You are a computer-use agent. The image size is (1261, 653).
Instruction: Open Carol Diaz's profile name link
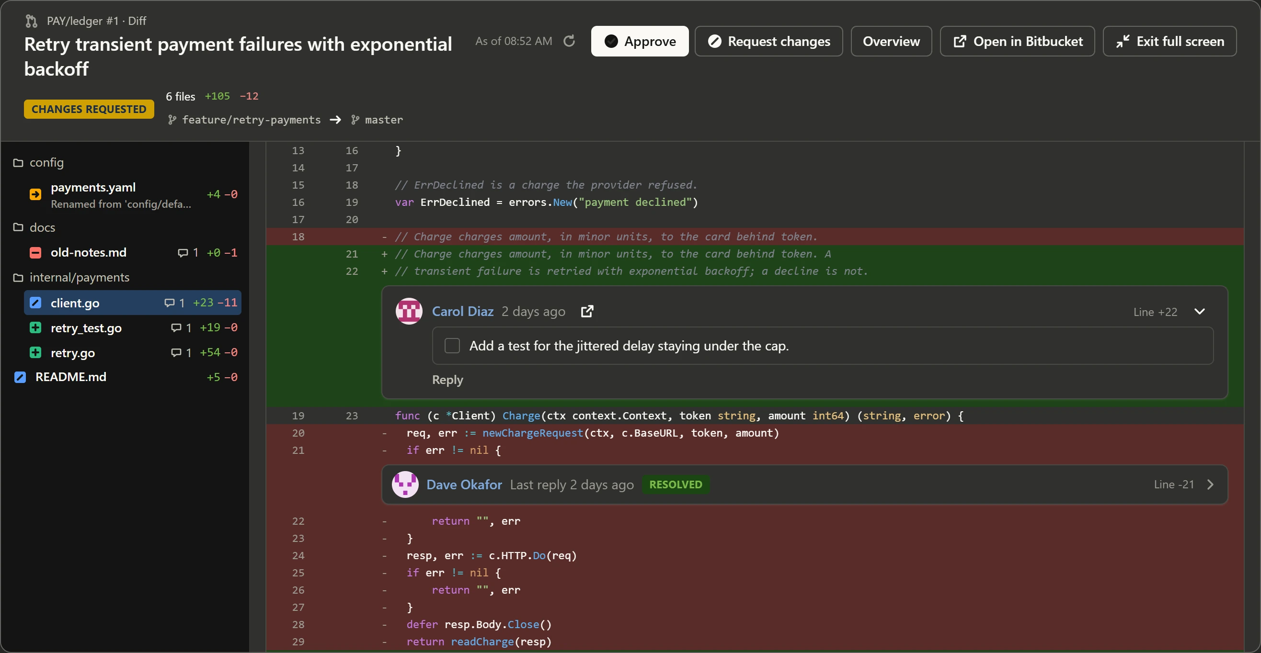(x=463, y=312)
